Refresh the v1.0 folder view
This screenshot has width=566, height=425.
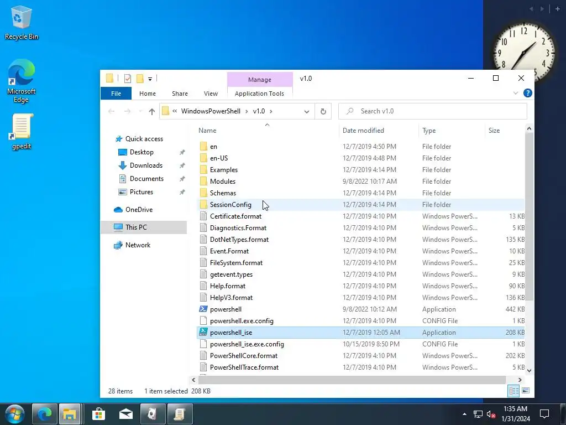pyautogui.click(x=323, y=111)
